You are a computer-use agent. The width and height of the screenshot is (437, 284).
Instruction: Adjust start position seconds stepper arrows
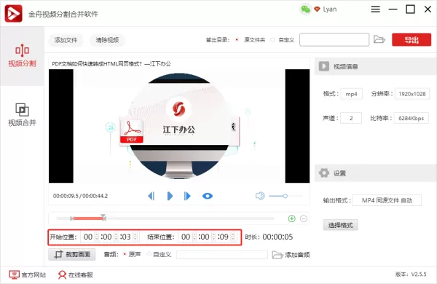click(135, 237)
